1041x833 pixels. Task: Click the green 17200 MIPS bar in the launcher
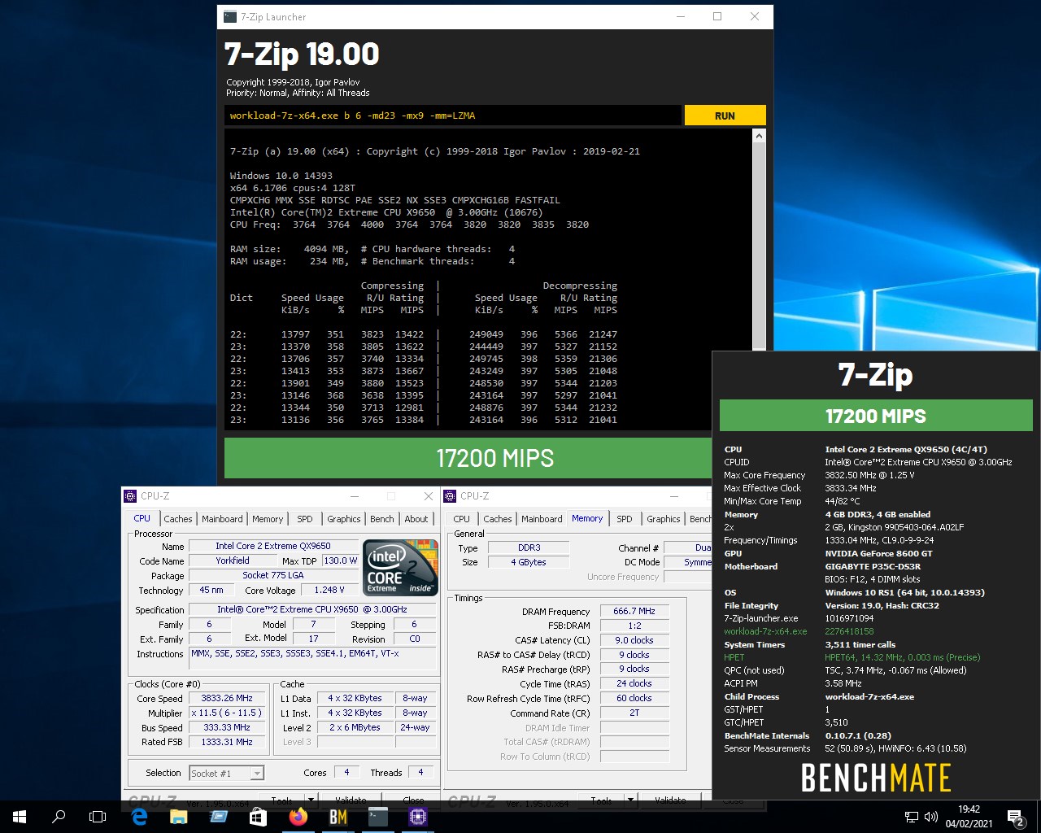pos(468,458)
